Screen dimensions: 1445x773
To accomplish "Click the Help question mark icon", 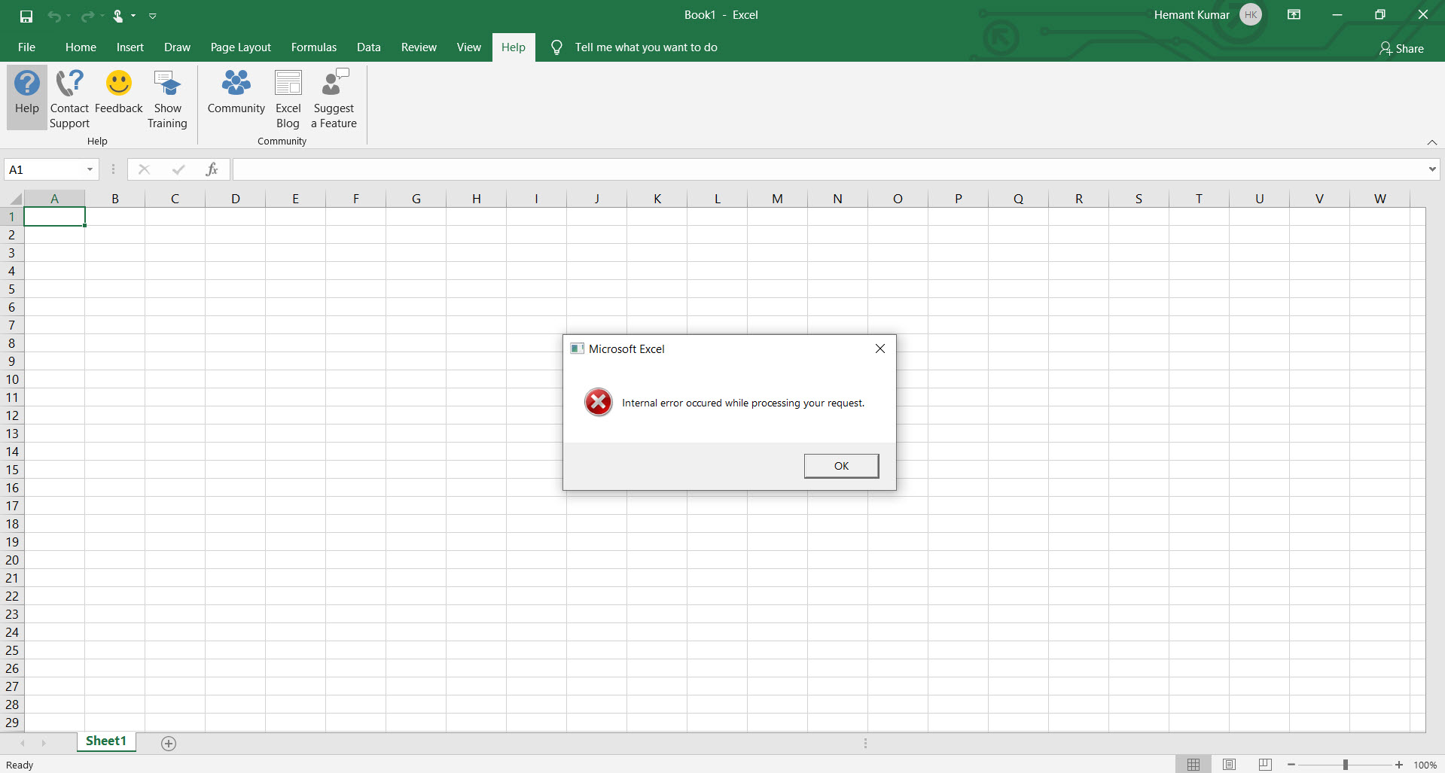I will tap(27, 83).
